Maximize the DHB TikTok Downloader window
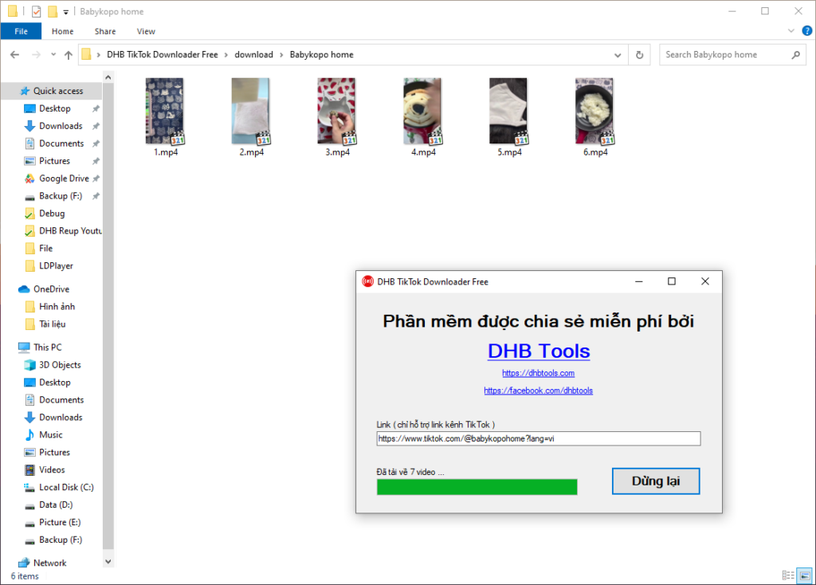 (672, 281)
